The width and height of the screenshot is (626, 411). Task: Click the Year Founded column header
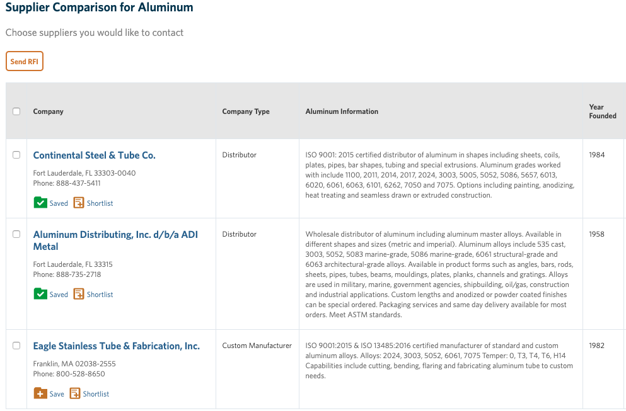coord(602,111)
